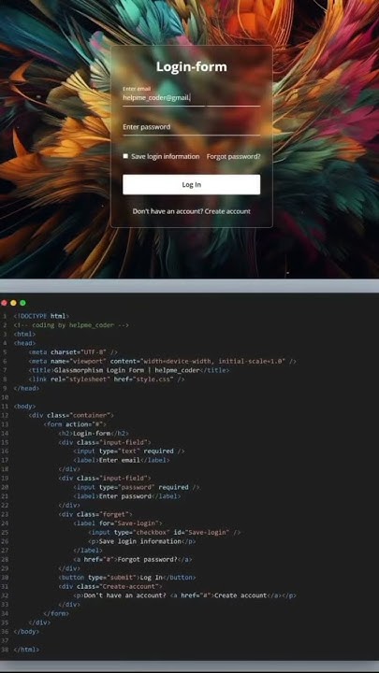Image resolution: width=379 pixels, height=673 pixels.
Task: Click the link rel stylesheet code line
Action: pyautogui.click(x=107, y=379)
